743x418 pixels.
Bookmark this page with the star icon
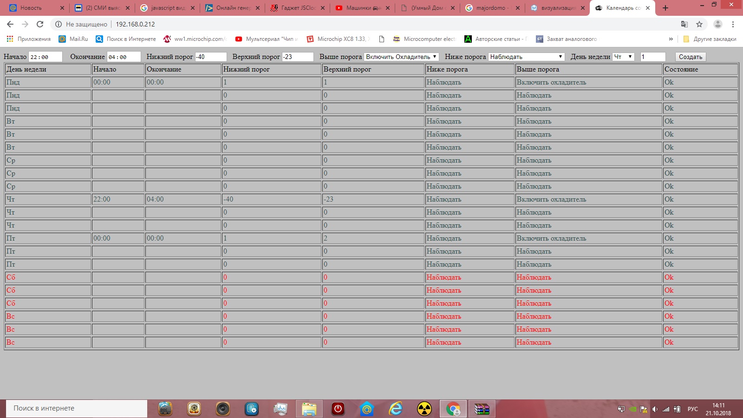coord(699,24)
